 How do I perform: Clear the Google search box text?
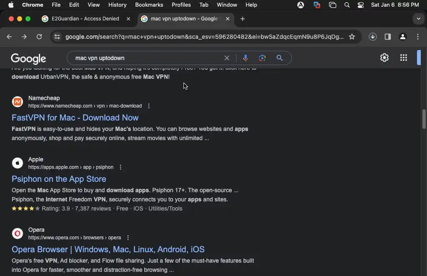(226, 58)
